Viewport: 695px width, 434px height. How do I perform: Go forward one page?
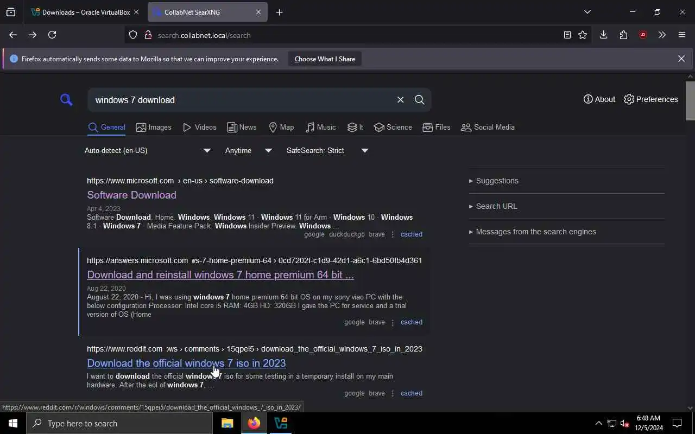33,35
